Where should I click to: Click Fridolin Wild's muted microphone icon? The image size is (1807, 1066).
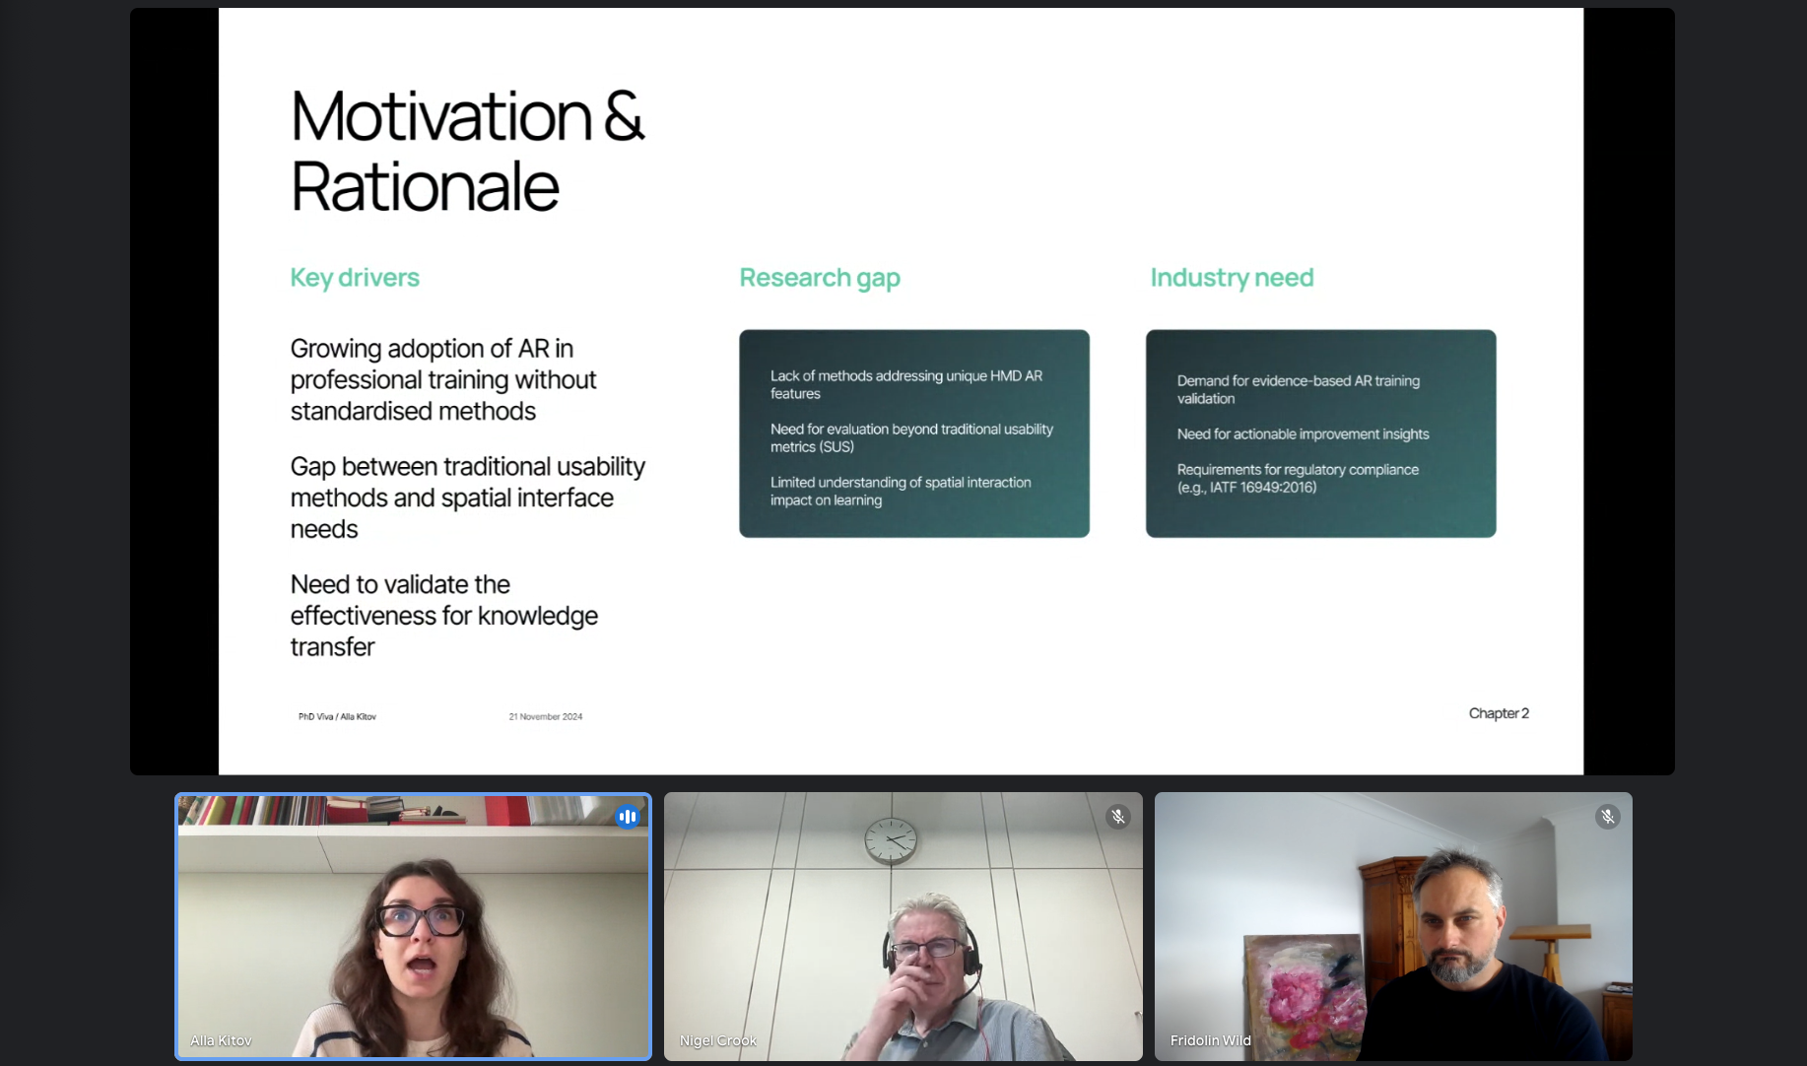(1607, 817)
